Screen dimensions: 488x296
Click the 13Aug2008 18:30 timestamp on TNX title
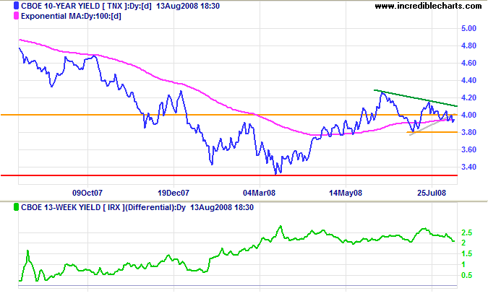click(188, 6)
